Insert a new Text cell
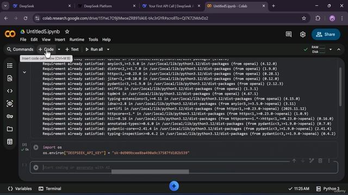The image size is (348, 195). [72, 49]
